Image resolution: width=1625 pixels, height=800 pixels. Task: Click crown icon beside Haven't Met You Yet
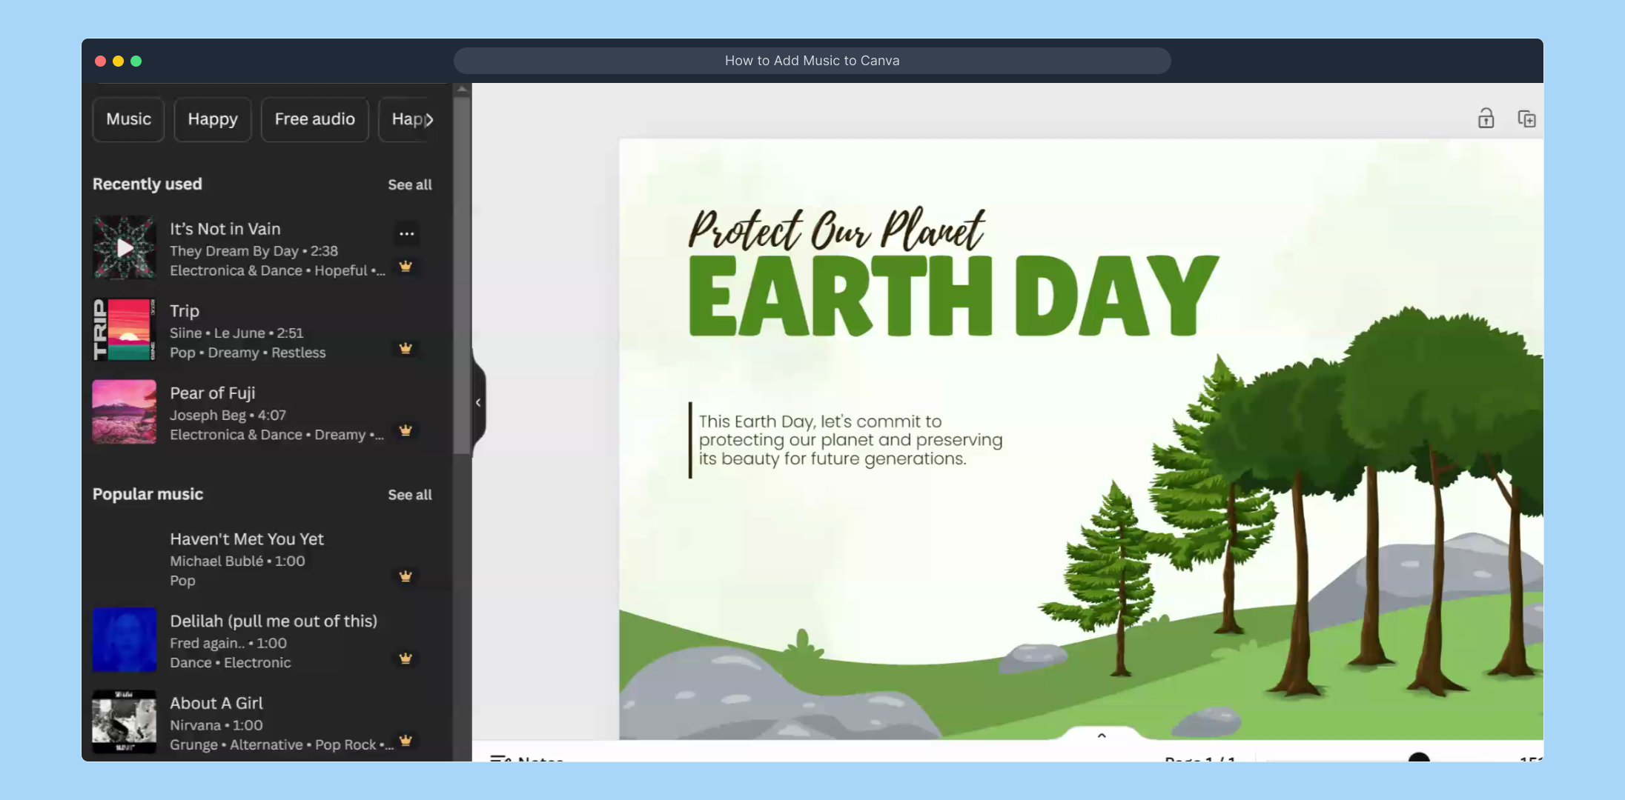(406, 576)
